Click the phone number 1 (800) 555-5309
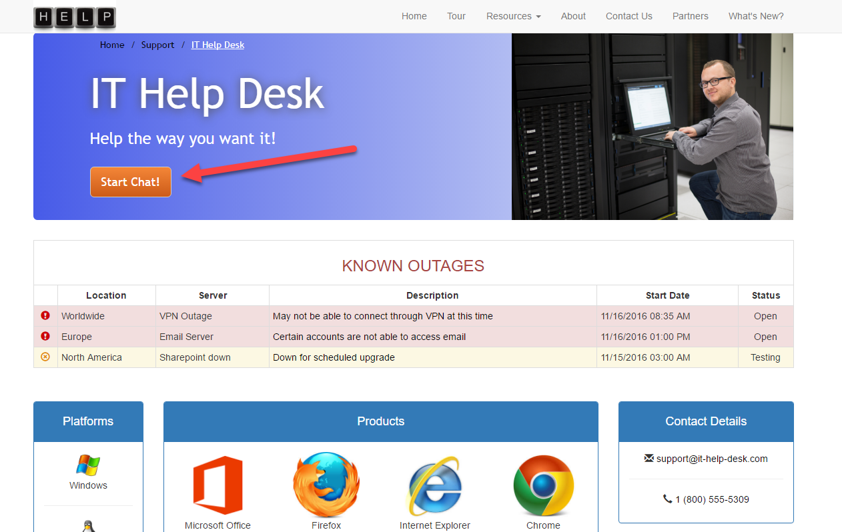Screen dimensions: 842x532 click(712, 499)
